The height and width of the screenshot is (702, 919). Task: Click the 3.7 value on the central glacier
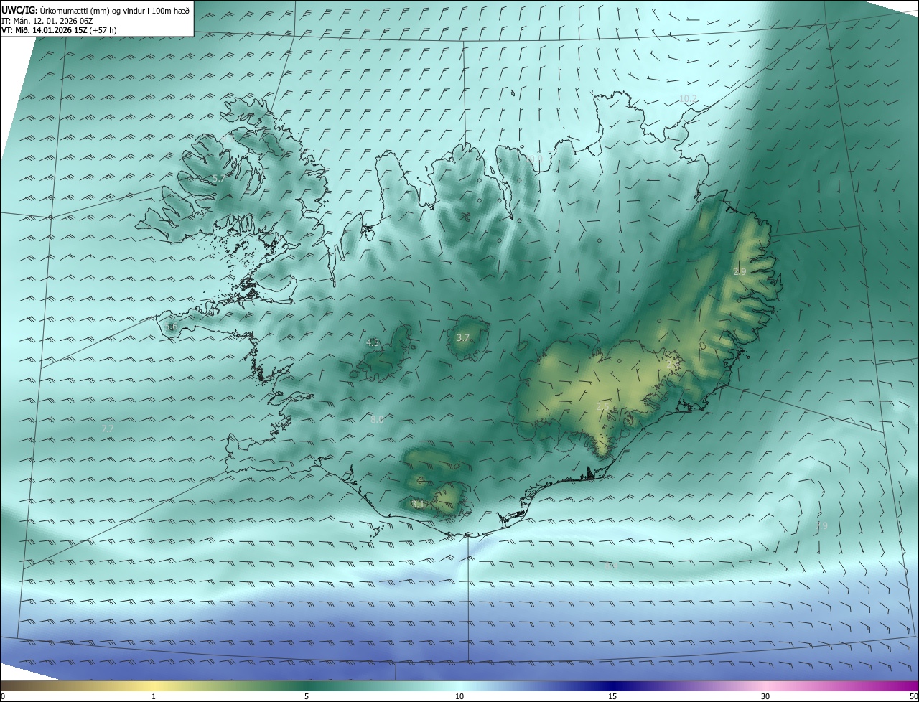pyautogui.click(x=463, y=337)
